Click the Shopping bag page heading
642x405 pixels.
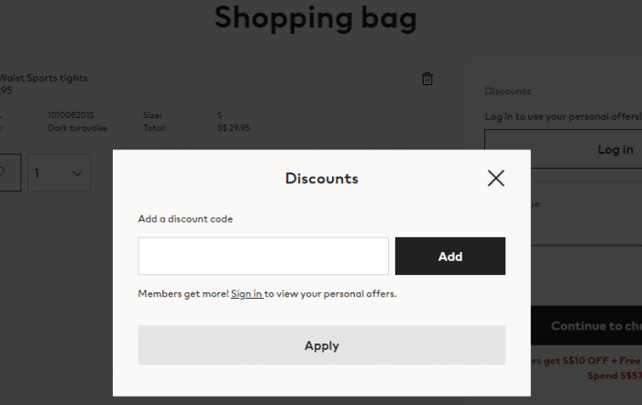tap(315, 18)
